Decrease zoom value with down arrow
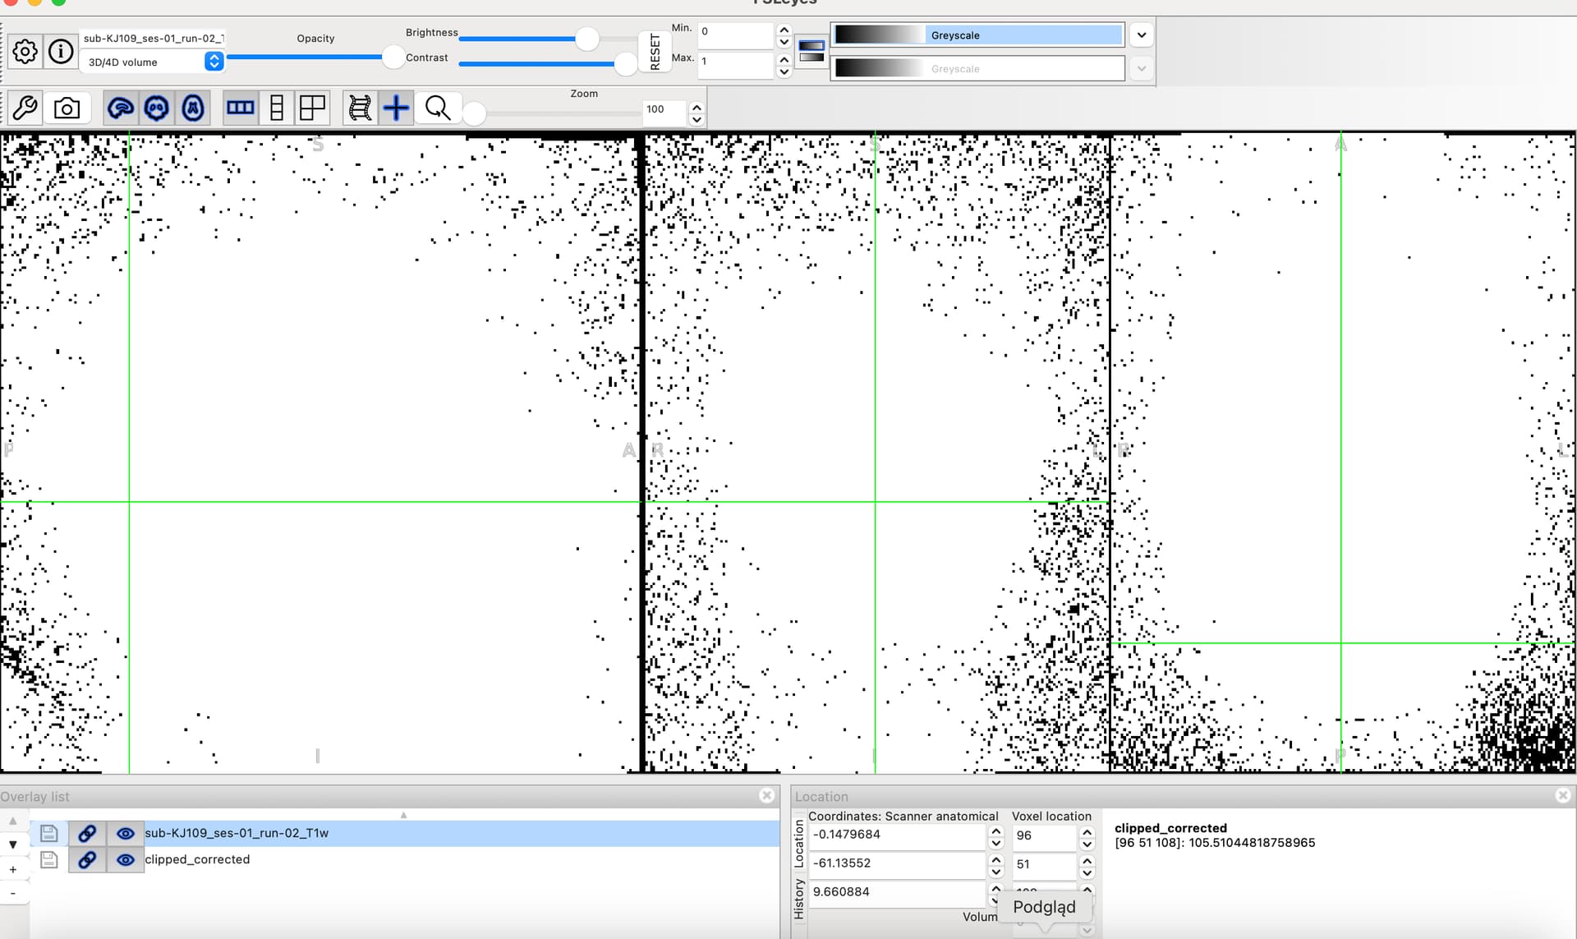The width and height of the screenshot is (1577, 939). pos(697,120)
